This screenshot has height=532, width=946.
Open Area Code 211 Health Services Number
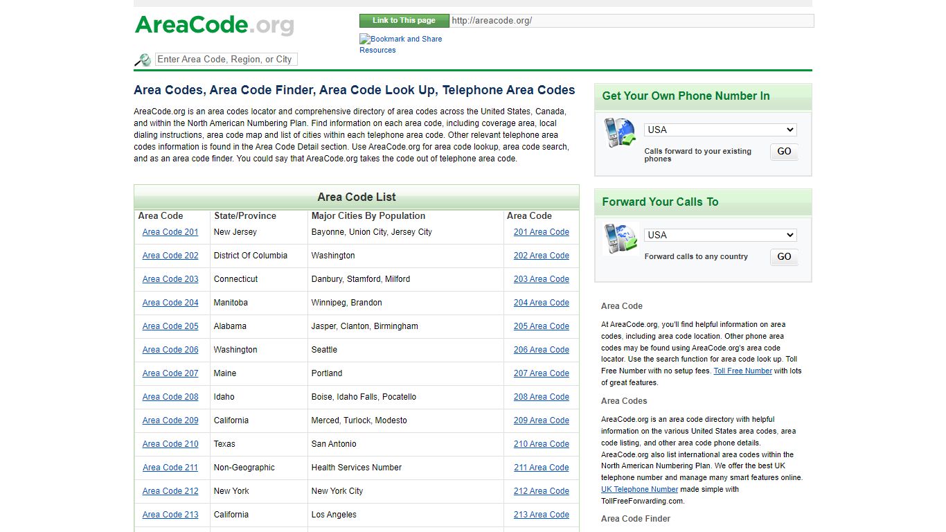tap(170, 468)
